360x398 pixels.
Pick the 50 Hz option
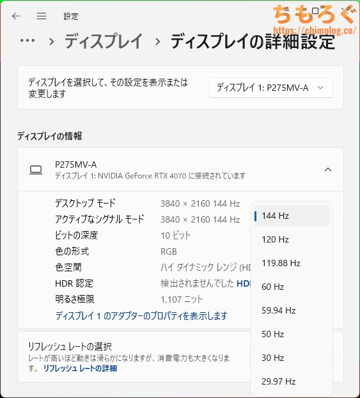(291, 334)
